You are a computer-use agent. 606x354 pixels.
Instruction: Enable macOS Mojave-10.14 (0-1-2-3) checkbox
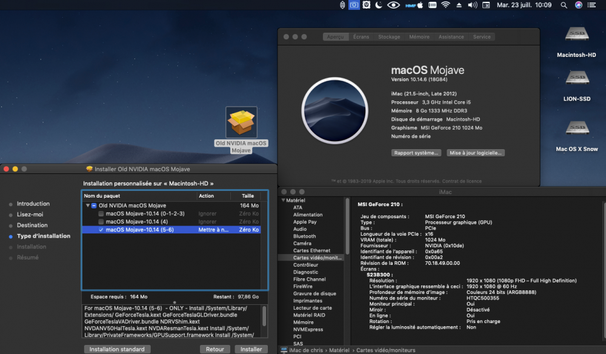pos(101,214)
